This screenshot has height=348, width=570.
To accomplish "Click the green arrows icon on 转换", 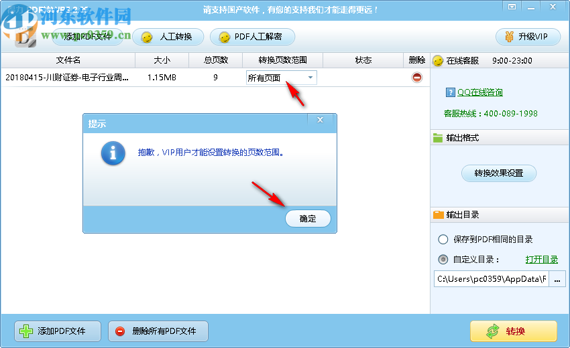I will pos(493,331).
